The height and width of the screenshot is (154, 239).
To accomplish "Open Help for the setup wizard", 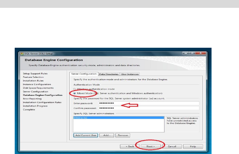I will point(193,146).
